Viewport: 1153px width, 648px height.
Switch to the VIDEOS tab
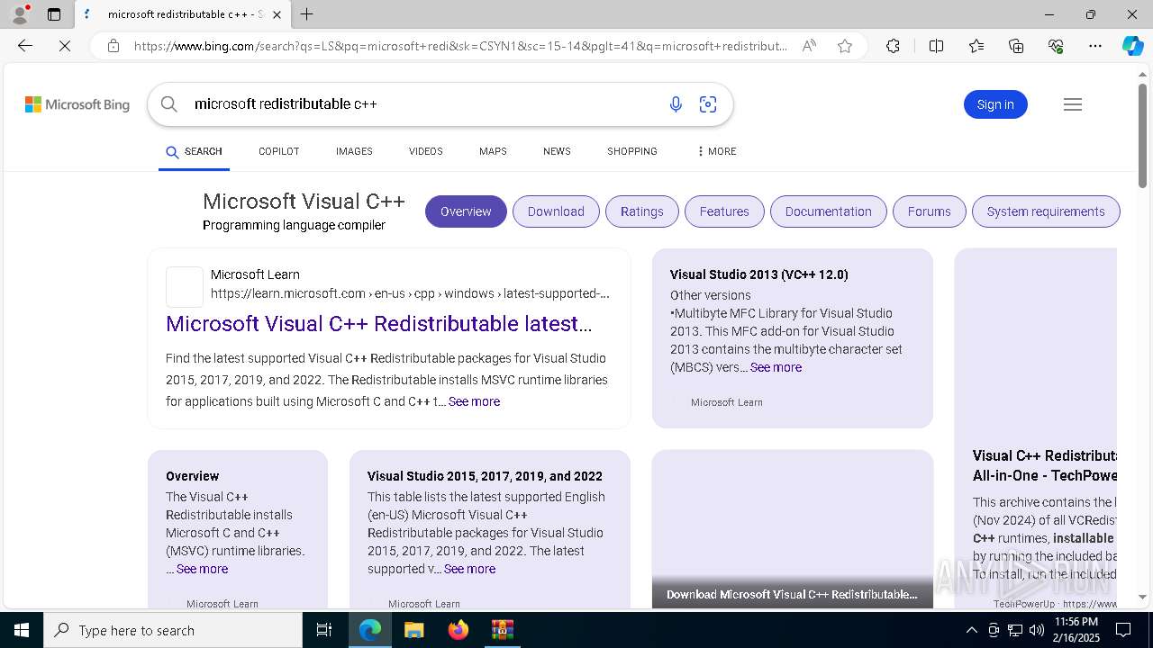pyautogui.click(x=425, y=151)
